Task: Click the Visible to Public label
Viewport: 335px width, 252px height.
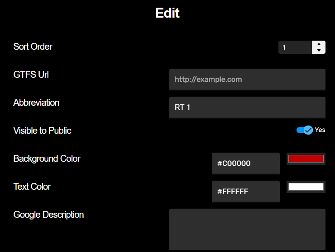Action: pyautogui.click(x=42, y=131)
